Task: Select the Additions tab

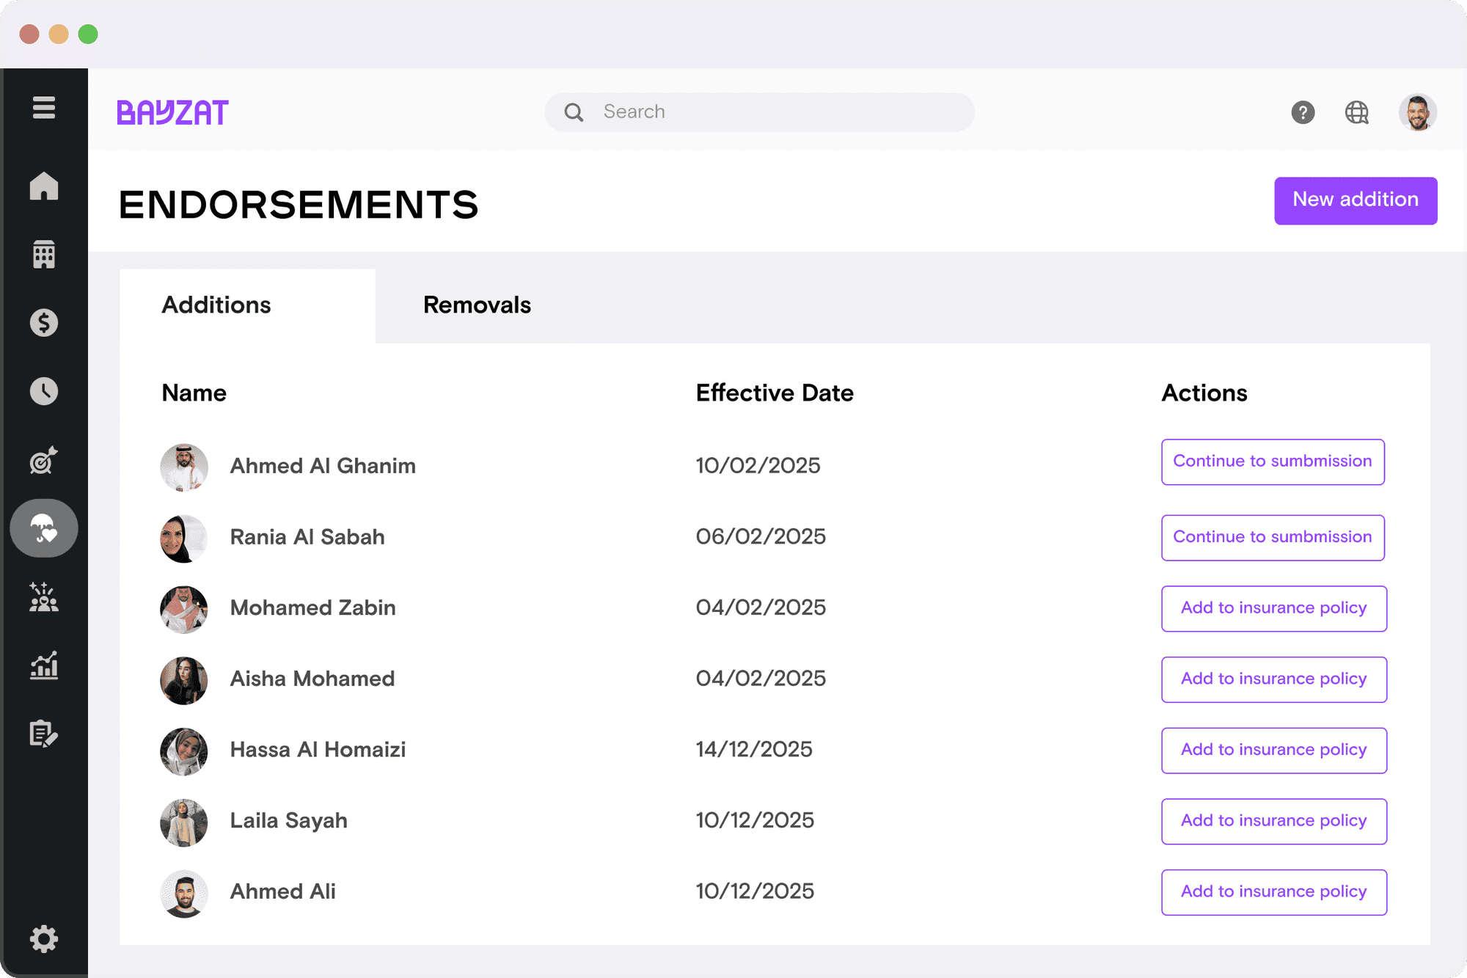Action: [x=216, y=304]
